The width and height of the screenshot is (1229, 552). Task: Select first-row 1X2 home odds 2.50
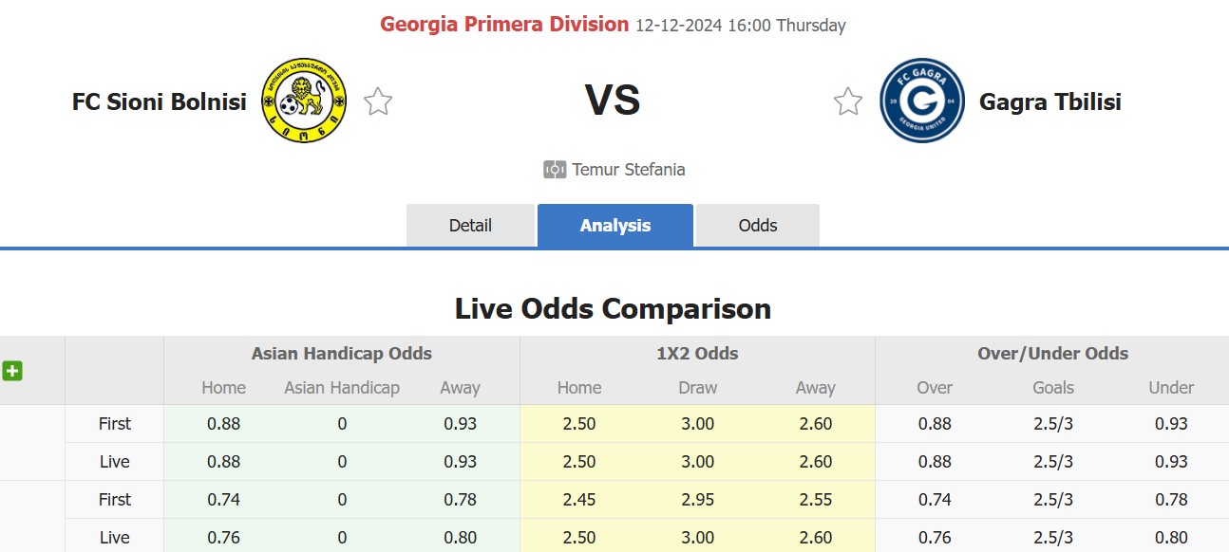click(x=579, y=424)
